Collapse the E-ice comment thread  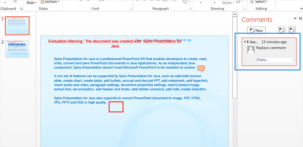[245, 42]
